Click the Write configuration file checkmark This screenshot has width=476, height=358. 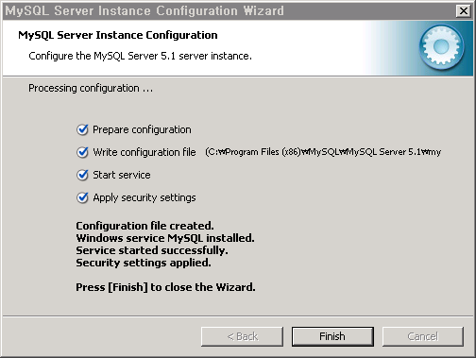pyautogui.click(x=82, y=152)
